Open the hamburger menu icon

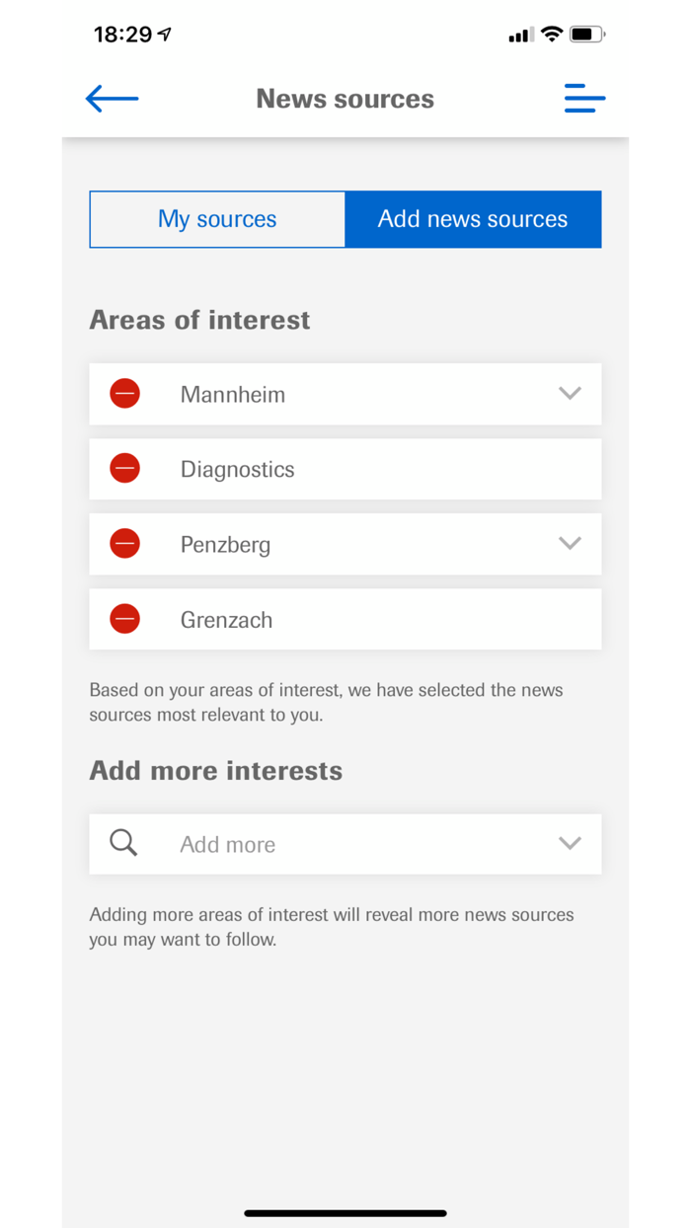pos(584,99)
